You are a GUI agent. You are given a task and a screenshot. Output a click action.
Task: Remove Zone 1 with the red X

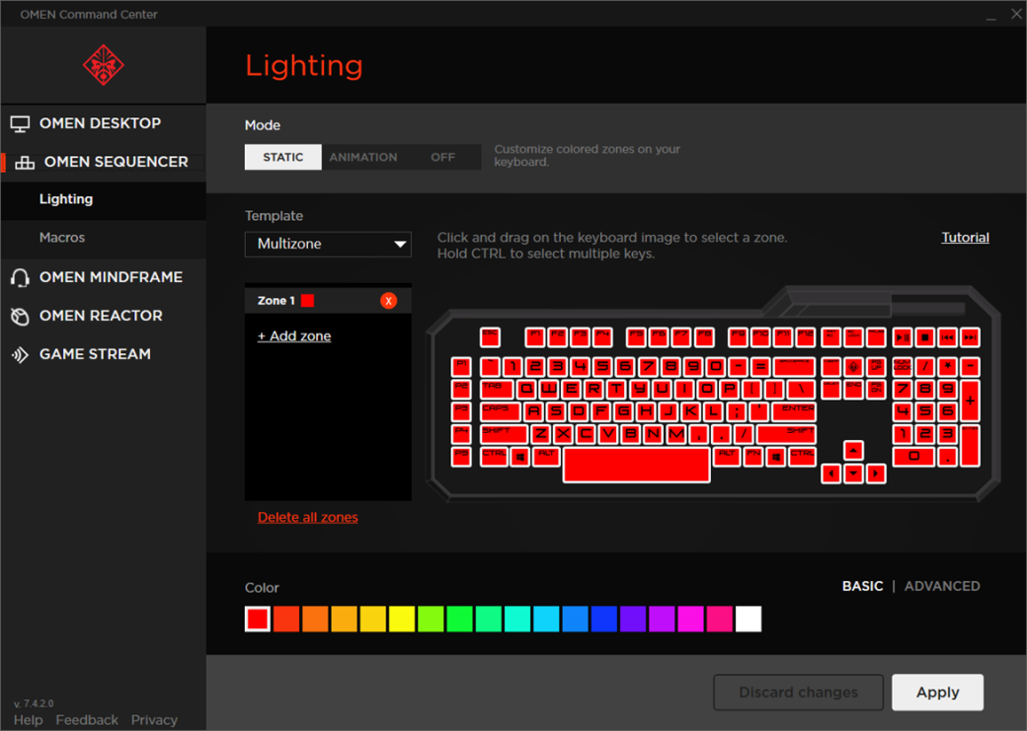coord(389,301)
